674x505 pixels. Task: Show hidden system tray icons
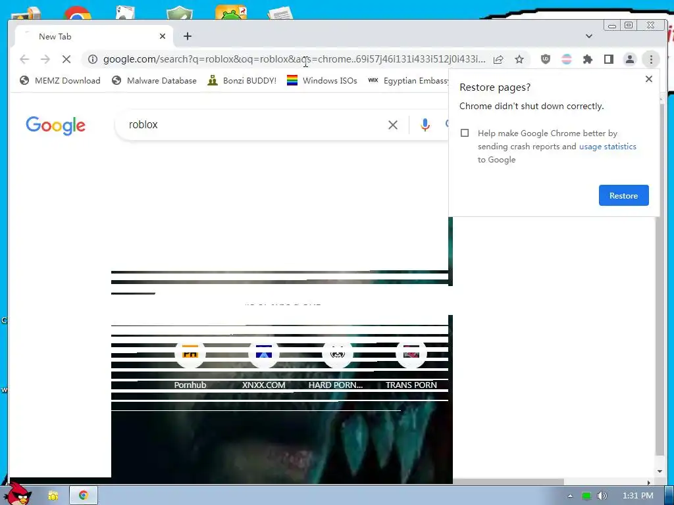pos(570,496)
